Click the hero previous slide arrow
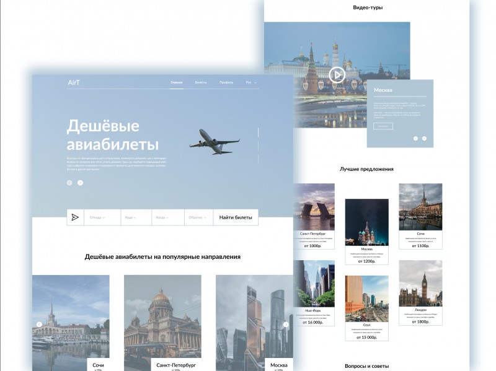This screenshot has height=371, width=496. coord(69,183)
